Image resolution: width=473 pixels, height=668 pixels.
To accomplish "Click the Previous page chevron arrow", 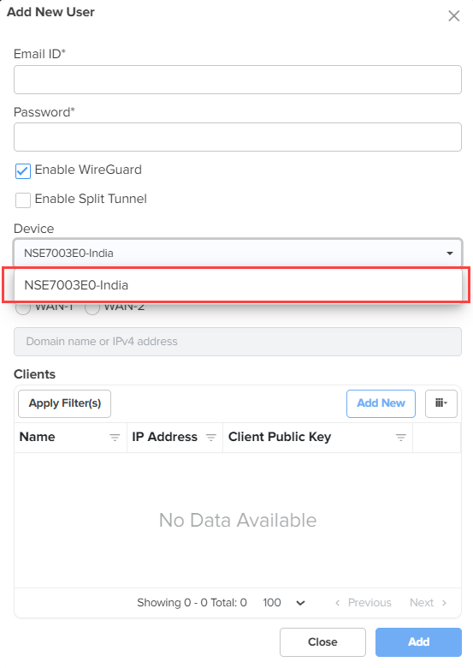I will coord(337,602).
